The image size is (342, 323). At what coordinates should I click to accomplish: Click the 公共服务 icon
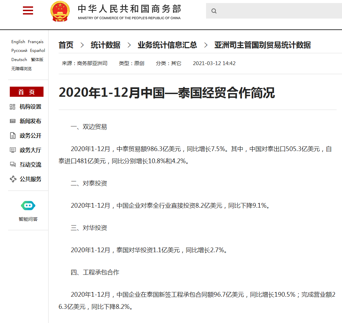point(13,179)
